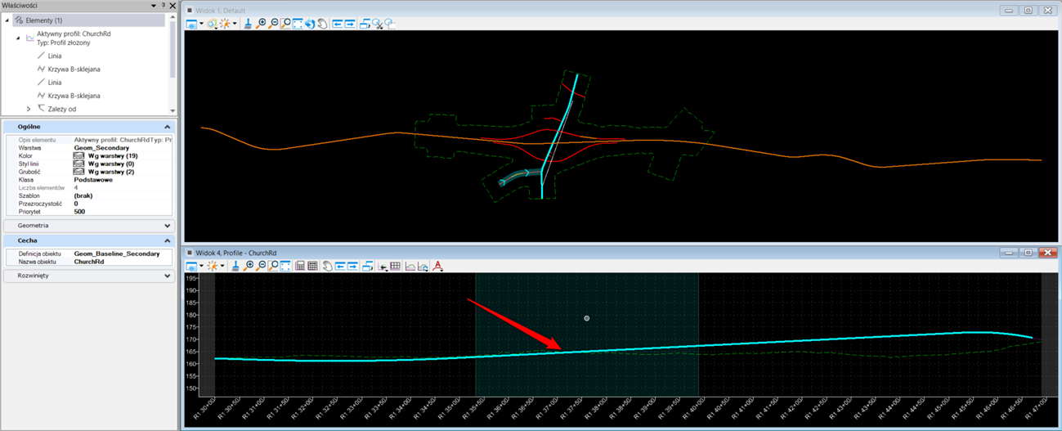This screenshot has width=1062, height=431.
Task: View Next arrow in Widok 1 toolbar
Action: tap(350, 24)
